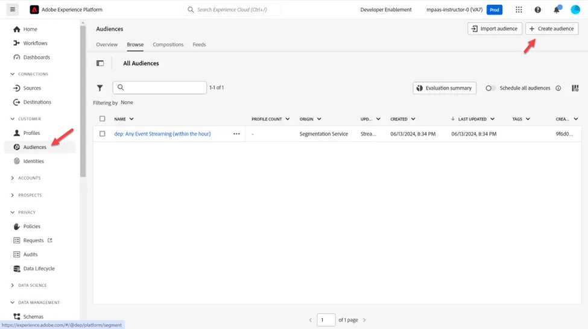Switch to the Browse tab
Viewport: 588px width, 329px height.
[x=135, y=45]
